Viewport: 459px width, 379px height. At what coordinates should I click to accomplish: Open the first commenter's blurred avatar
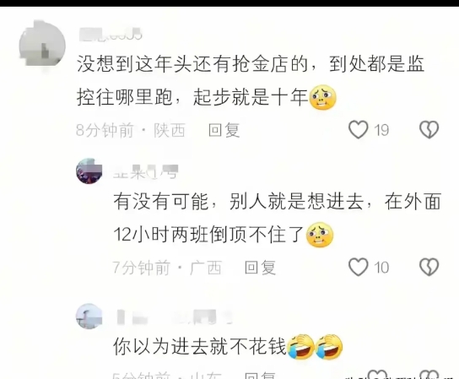[x=42, y=45]
